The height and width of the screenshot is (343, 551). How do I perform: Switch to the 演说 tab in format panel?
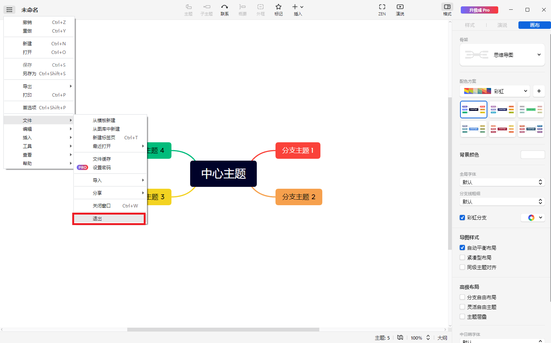click(502, 25)
